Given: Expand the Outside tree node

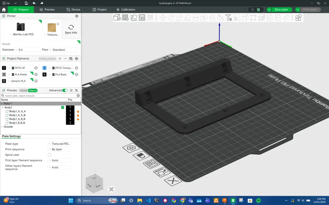Looking at the screenshot, I should tap(2, 126).
